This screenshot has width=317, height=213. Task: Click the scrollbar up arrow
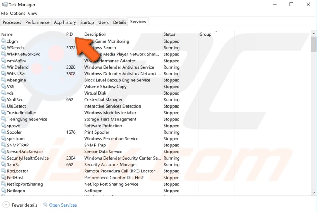(313, 34)
